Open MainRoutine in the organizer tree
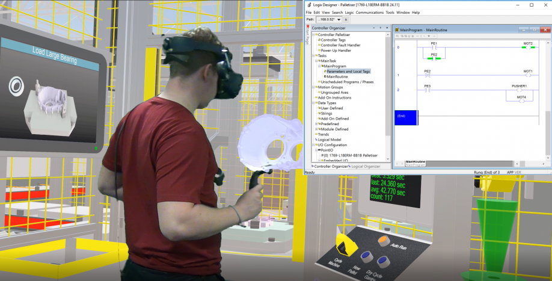This screenshot has height=281, width=552. click(337, 76)
